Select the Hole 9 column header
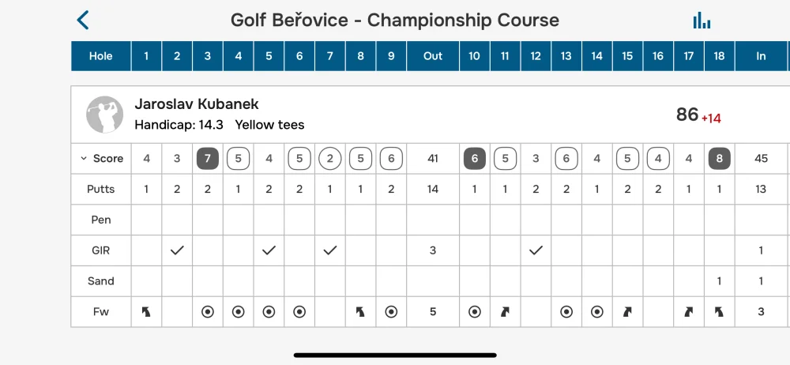Image resolution: width=790 pixels, height=365 pixels. pyautogui.click(x=391, y=56)
